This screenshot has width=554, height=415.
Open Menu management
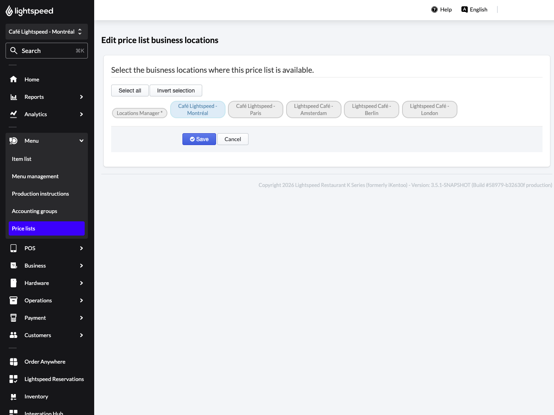click(x=47, y=176)
